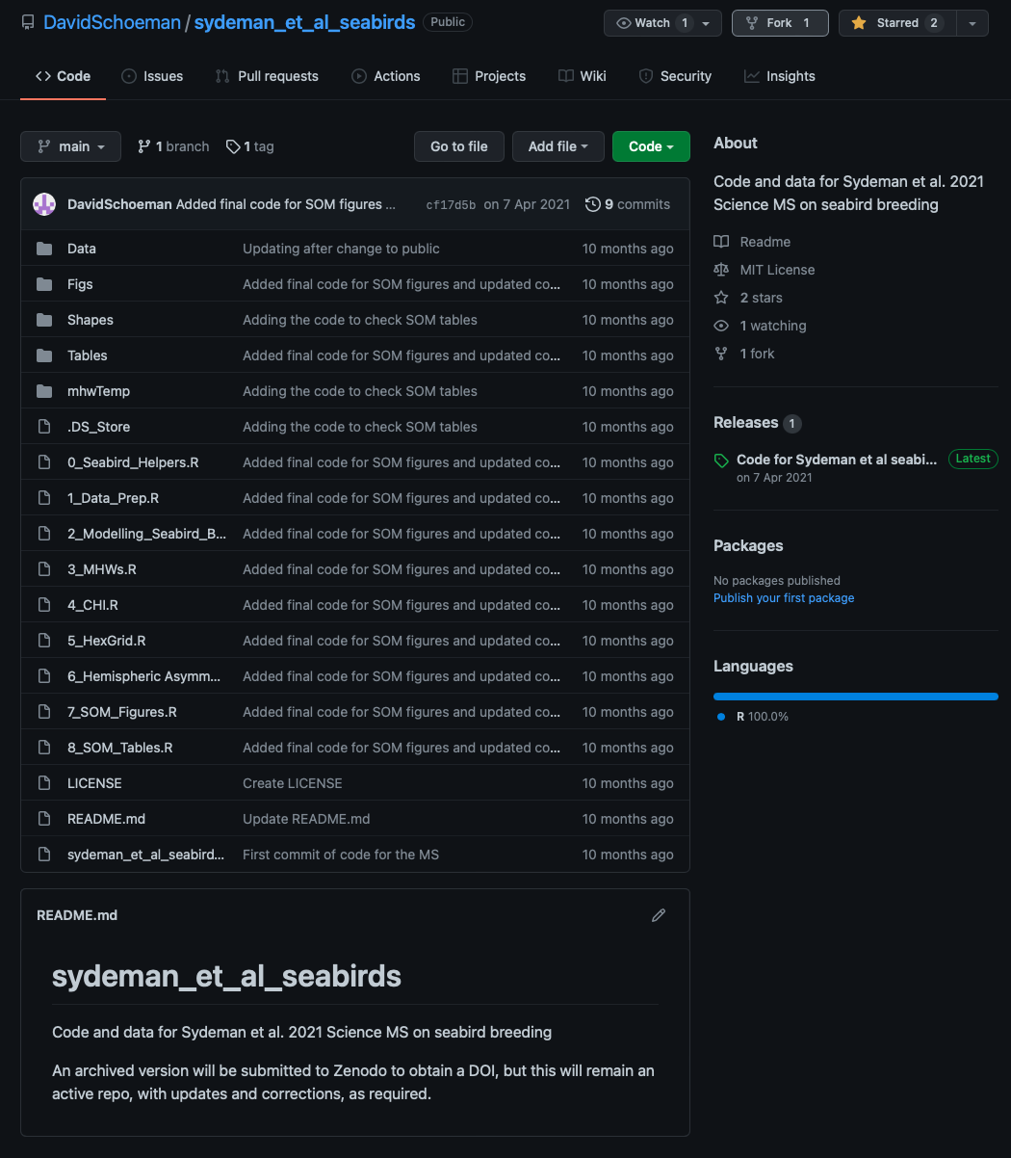
Task: Open the main branch dropdown
Action: pos(70,146)
